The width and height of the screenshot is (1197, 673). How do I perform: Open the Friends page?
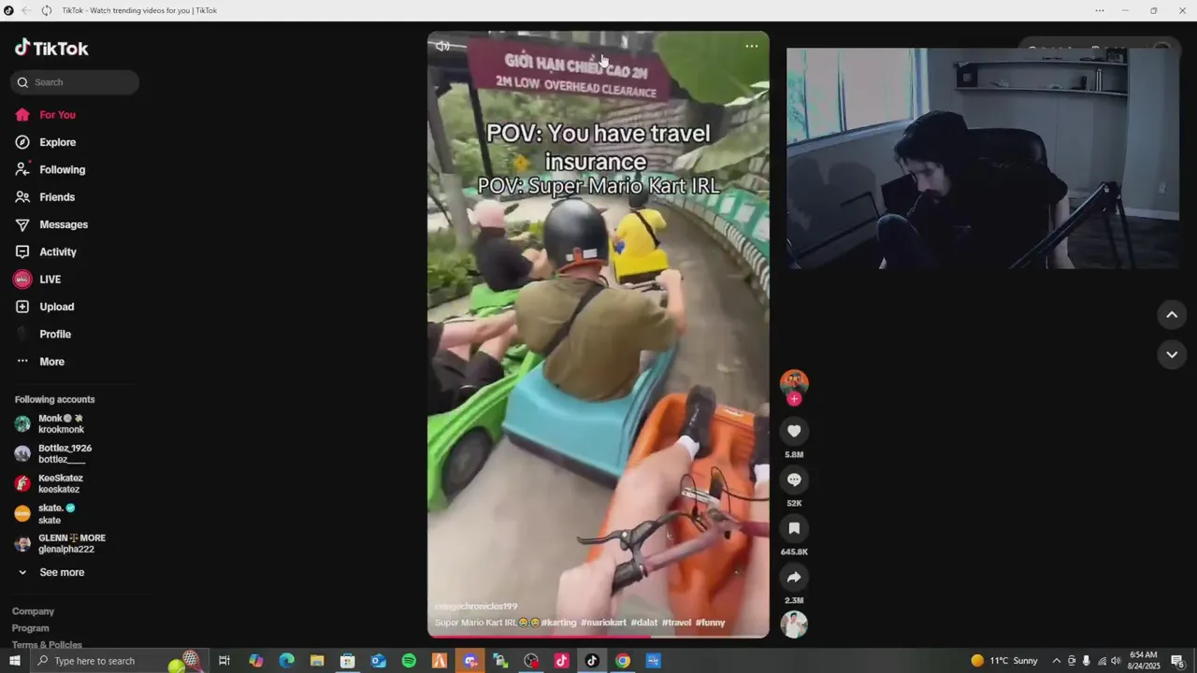tap(45, 197)
